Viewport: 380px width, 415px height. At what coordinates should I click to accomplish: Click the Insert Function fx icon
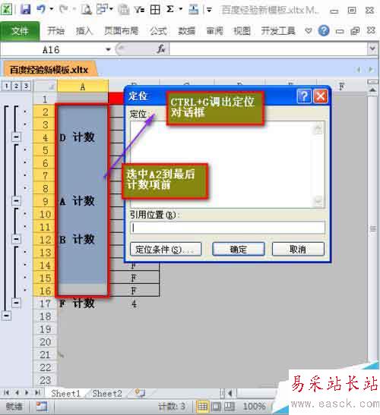click(161, 49)
